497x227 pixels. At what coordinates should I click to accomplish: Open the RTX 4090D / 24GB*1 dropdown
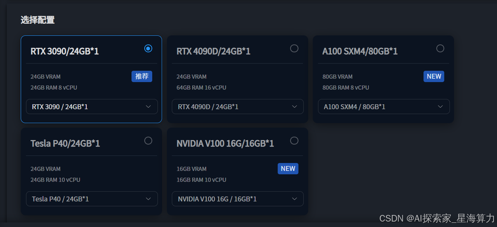tap(238, 107)
